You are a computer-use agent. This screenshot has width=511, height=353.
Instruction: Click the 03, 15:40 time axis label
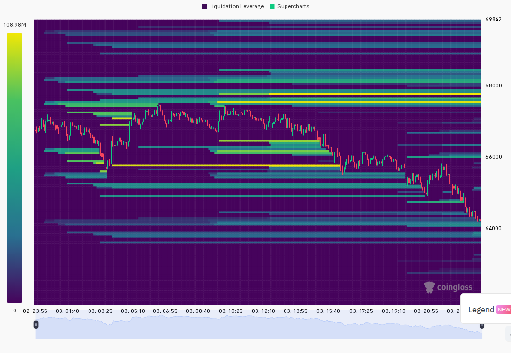(x=328, y=311)
